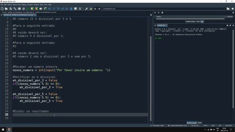Open the View menu
235x132 pixels.
[46, 5]
